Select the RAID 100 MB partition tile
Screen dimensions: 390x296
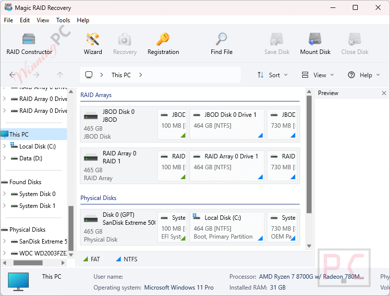[x=172, y=166]
